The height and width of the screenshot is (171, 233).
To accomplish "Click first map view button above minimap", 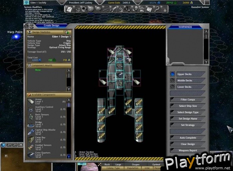I will point(9,145).
